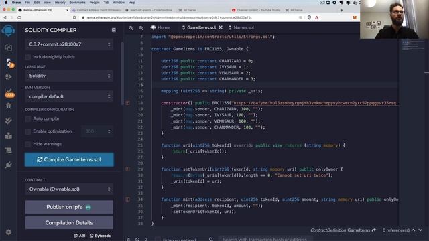Open the Apple menu
The image size is (429, 241).
click(6, 3)
